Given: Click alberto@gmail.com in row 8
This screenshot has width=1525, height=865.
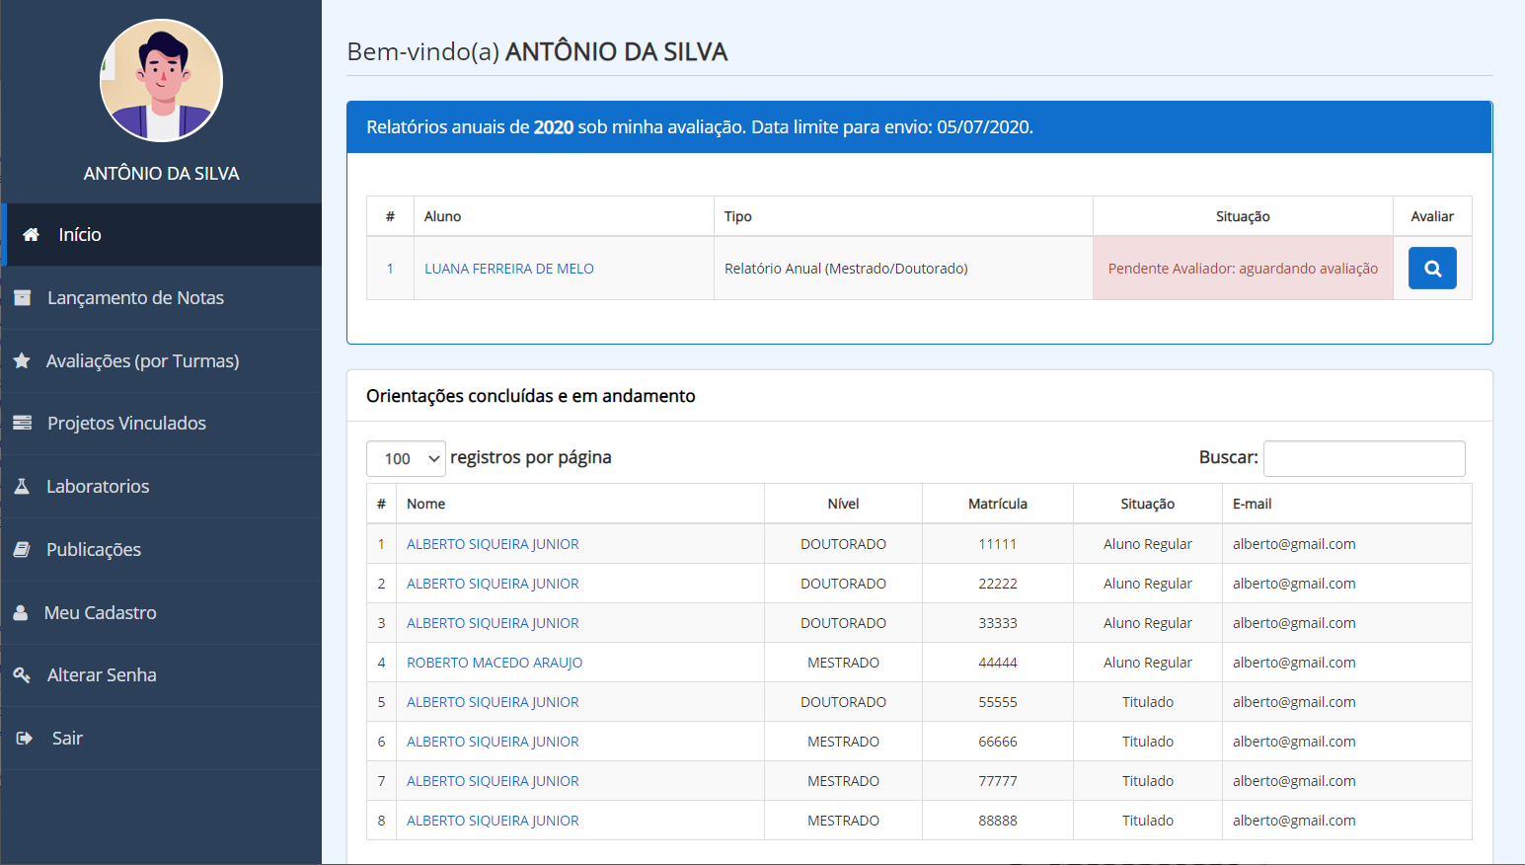Looking at the screenshot, I should 1294,821.
